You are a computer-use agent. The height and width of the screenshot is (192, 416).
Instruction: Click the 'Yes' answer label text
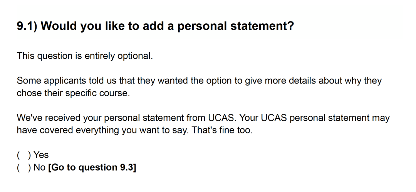(41, 155)
